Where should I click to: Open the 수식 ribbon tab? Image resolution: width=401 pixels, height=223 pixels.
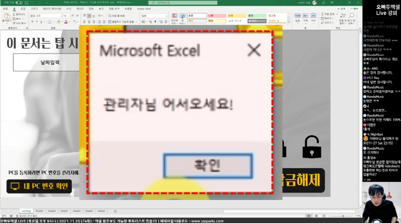pyautogui.click(x=69, y=8)
